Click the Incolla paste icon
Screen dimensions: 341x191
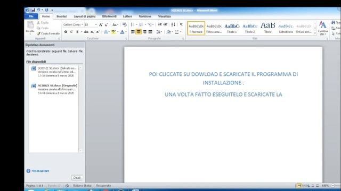(x=30, y=25)
